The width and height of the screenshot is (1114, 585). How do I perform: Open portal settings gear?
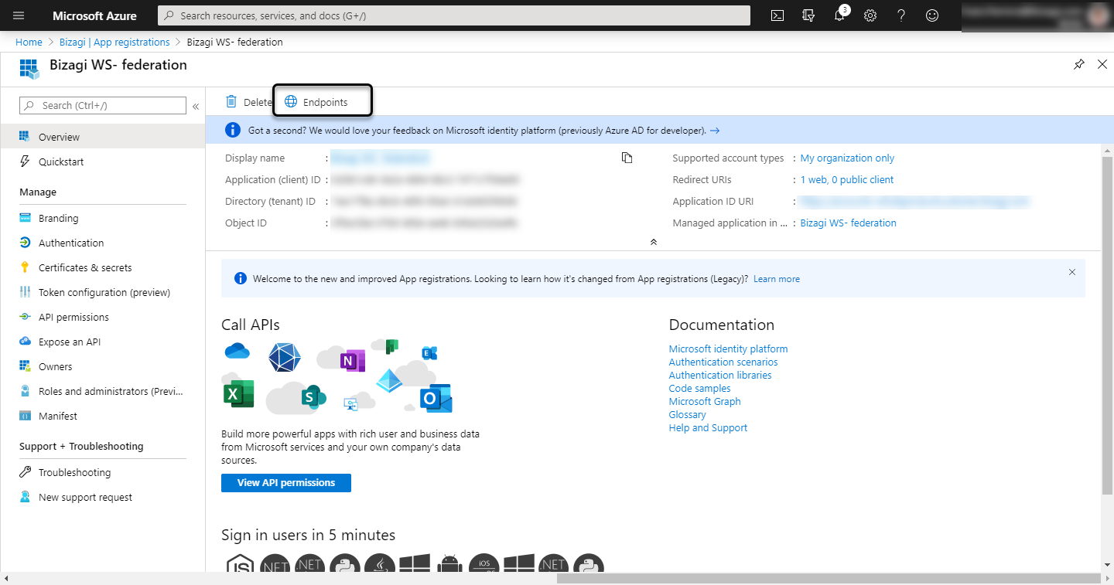(x=870, y=15)
